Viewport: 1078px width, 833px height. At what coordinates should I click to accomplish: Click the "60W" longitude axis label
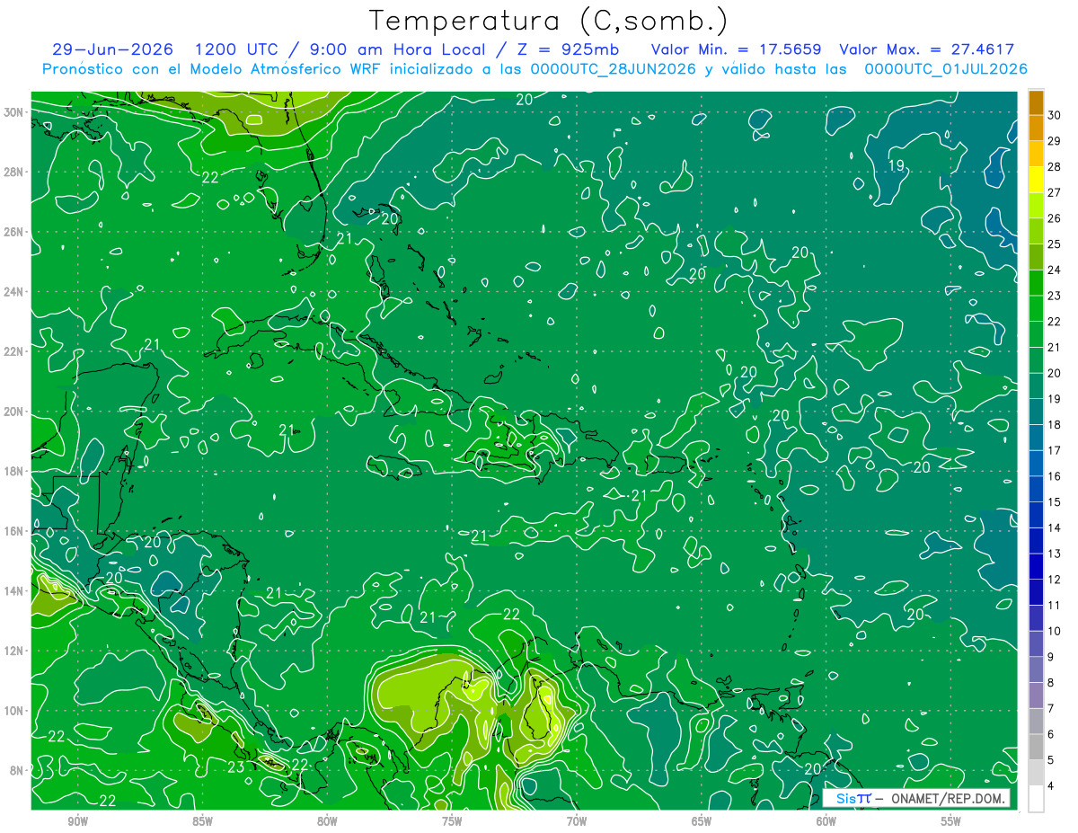point(826,821)
